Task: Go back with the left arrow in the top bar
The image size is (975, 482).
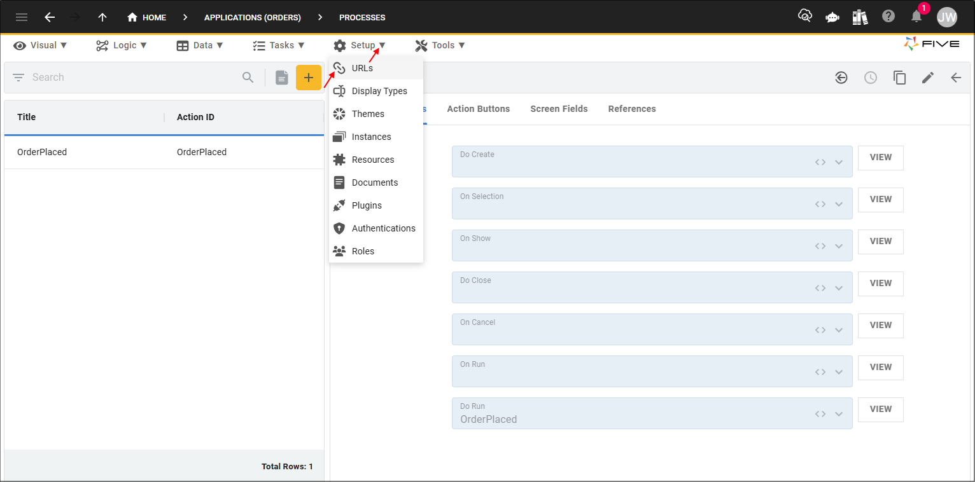Action: [50, 17]
